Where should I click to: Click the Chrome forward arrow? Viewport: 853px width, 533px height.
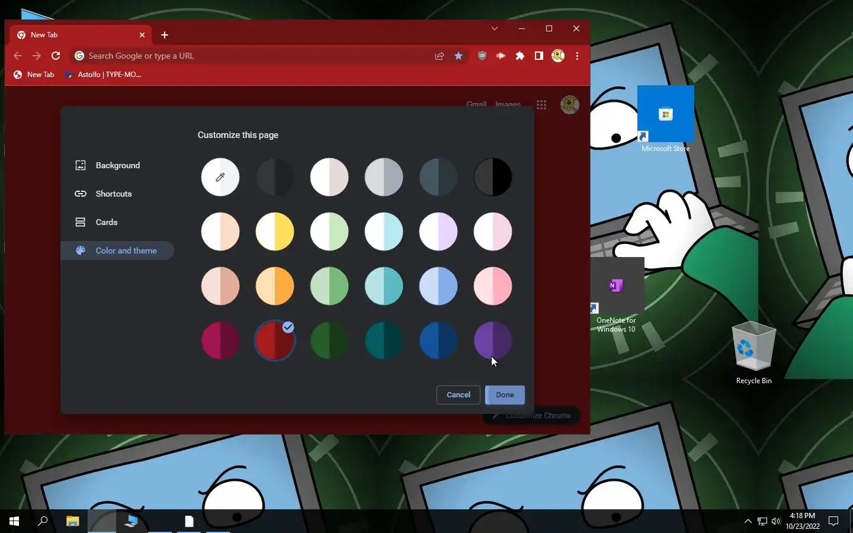click(x=37, y=56)
